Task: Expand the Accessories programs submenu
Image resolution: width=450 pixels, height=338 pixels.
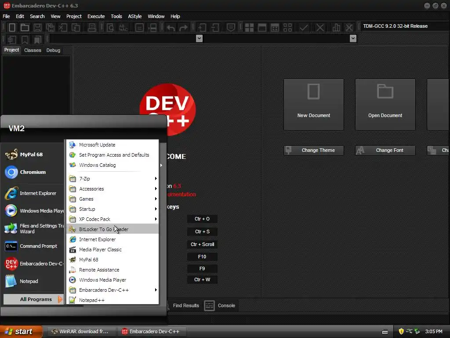Action: [112, 189]
